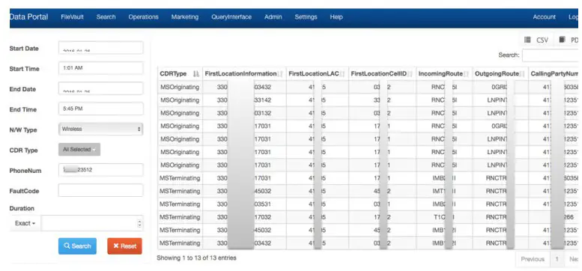Open the CDR Type All Selected dropdown
Viewport: 582px width, 271px height.
coord(79,150)
